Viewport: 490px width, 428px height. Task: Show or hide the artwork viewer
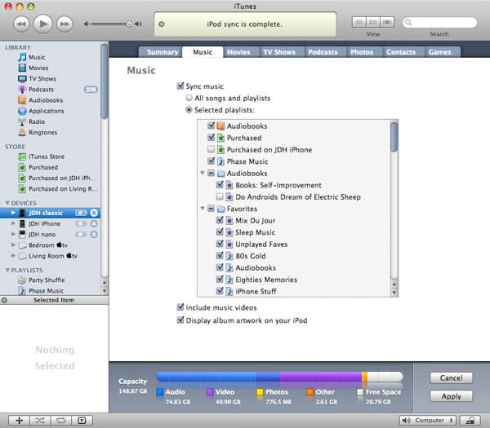pyautogui.click(x=82, y=420)
